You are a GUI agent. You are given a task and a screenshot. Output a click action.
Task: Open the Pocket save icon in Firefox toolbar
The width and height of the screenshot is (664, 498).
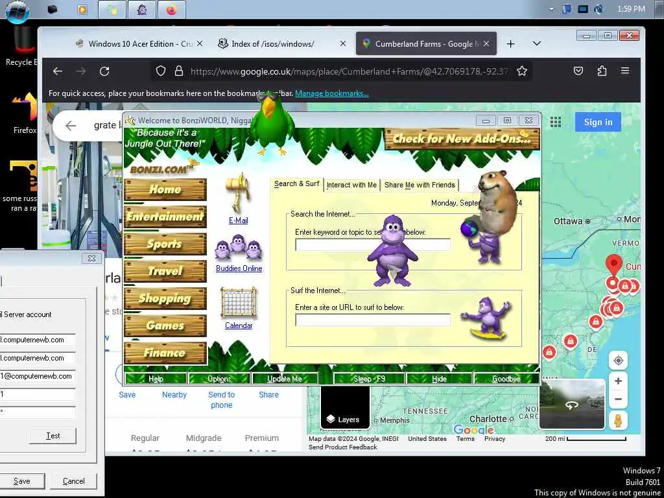(578, 71)
